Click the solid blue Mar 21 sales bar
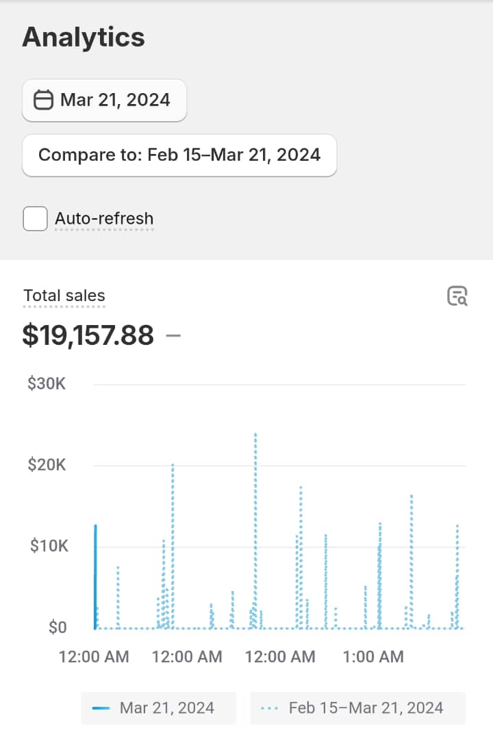493x739 pixels. (x=95, y=575)
